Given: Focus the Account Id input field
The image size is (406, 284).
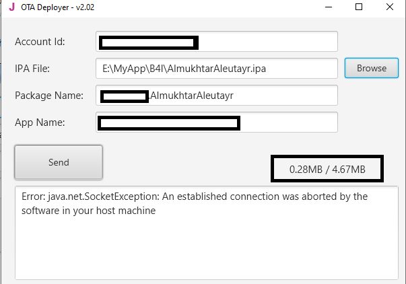Looking at the screenshot, I should click(269, 42).
